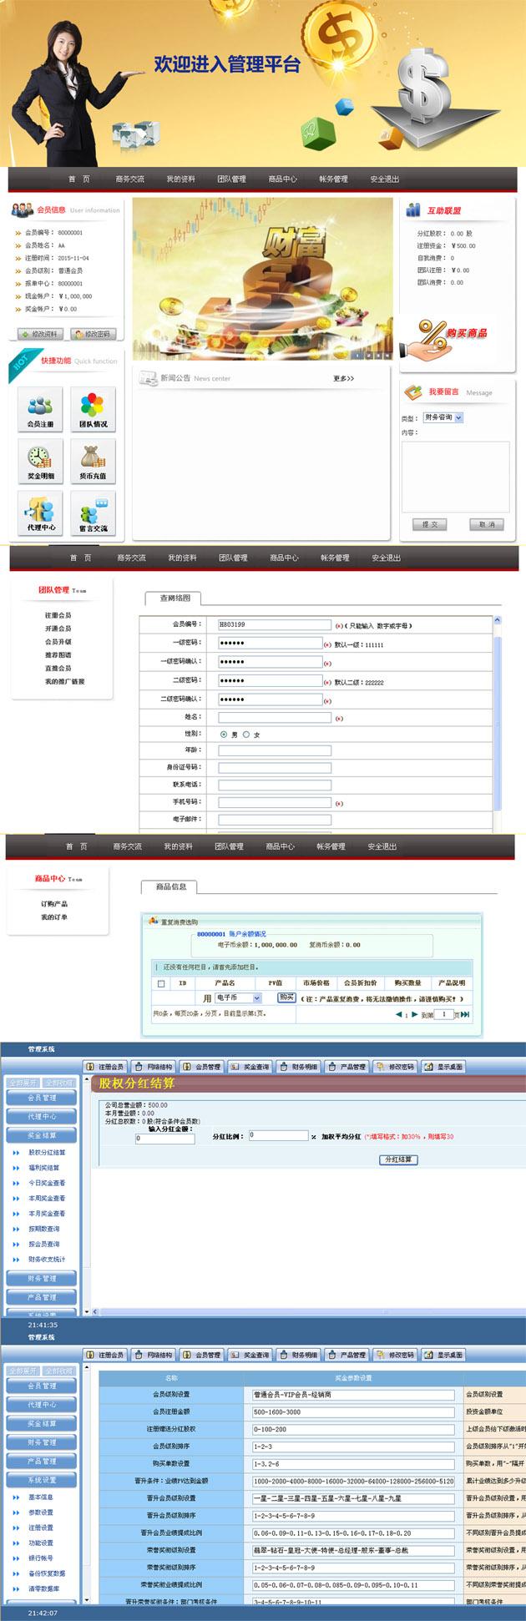Image resolution: width=526 pixels, height=1621 pixels.
Task: Click the 姓名 input field
Action: pyautogui.click(x=275, y=717)
